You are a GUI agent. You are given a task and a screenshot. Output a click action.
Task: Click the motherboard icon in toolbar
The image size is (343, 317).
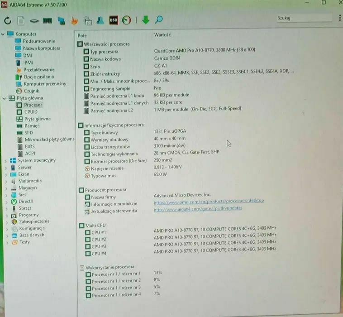click(34, 21)
